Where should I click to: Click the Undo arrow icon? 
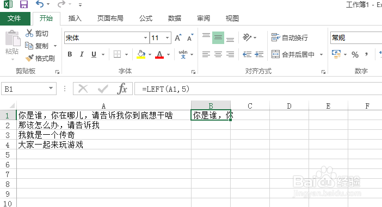tap(40, 4)
